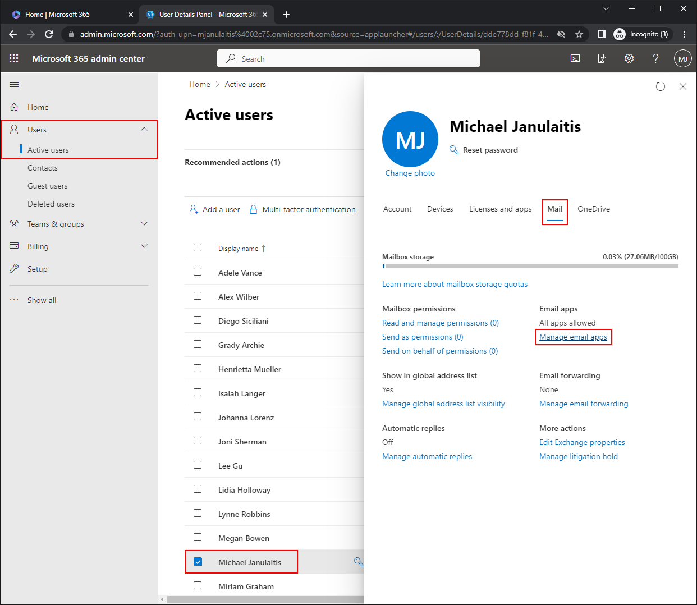This screenshot has width=697, height=605.
Task: Expand the Billing navigation section
Action: pos(144,246)
